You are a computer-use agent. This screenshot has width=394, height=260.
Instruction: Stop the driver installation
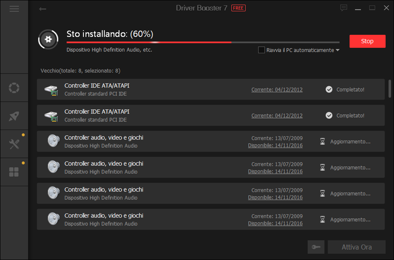[367, 41]
